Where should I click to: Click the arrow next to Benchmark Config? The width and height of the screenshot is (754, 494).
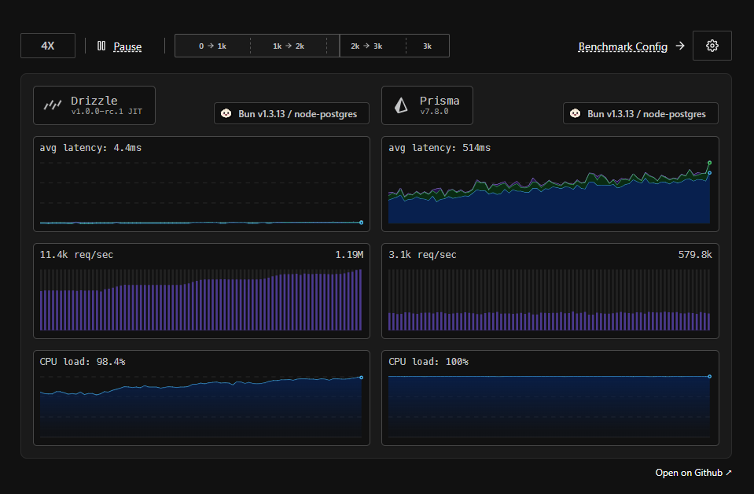[680, 46]
